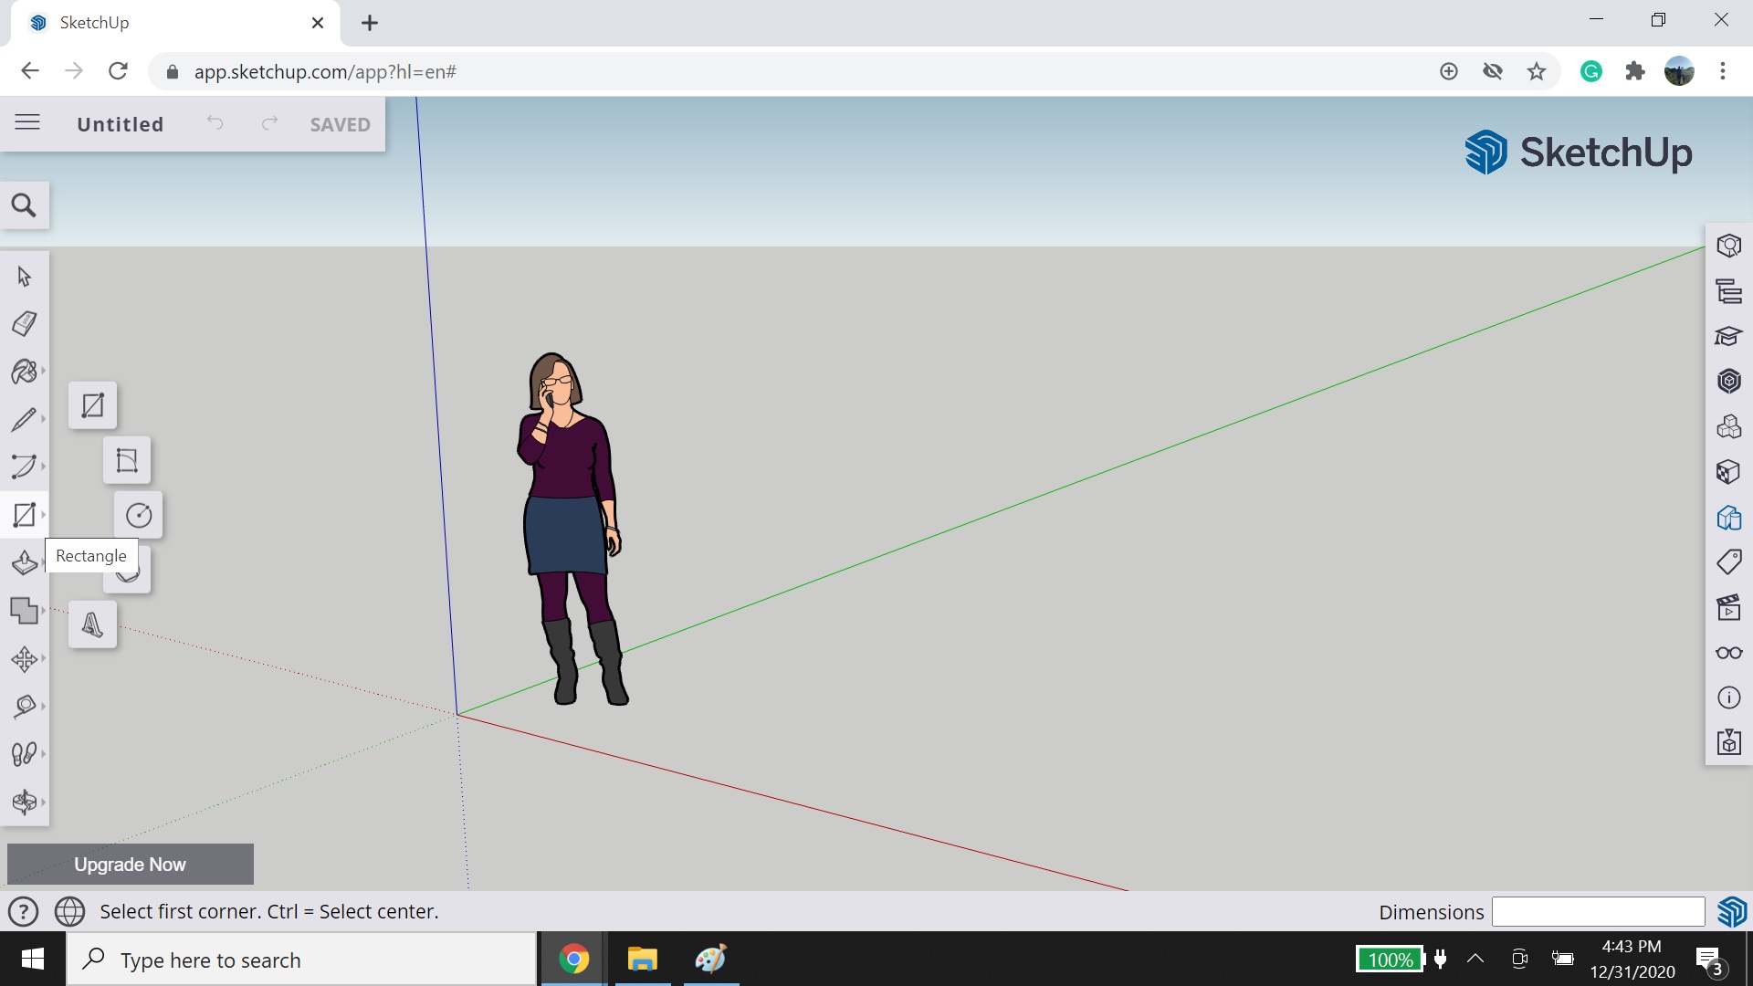This screenshot has height=986, width=1753.
Task: Select the Move tool
Action: point(25,659)
